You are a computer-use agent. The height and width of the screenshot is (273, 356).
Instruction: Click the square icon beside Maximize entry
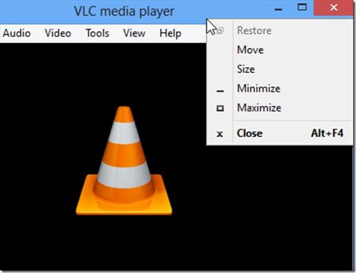point(220,108)
